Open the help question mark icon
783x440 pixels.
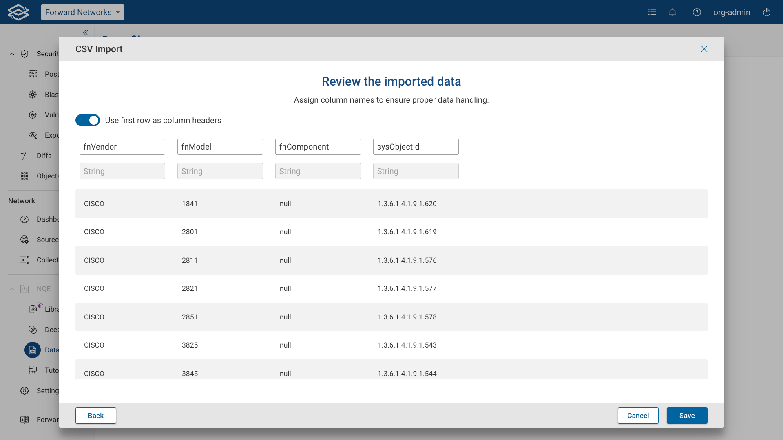pos(697,12)
